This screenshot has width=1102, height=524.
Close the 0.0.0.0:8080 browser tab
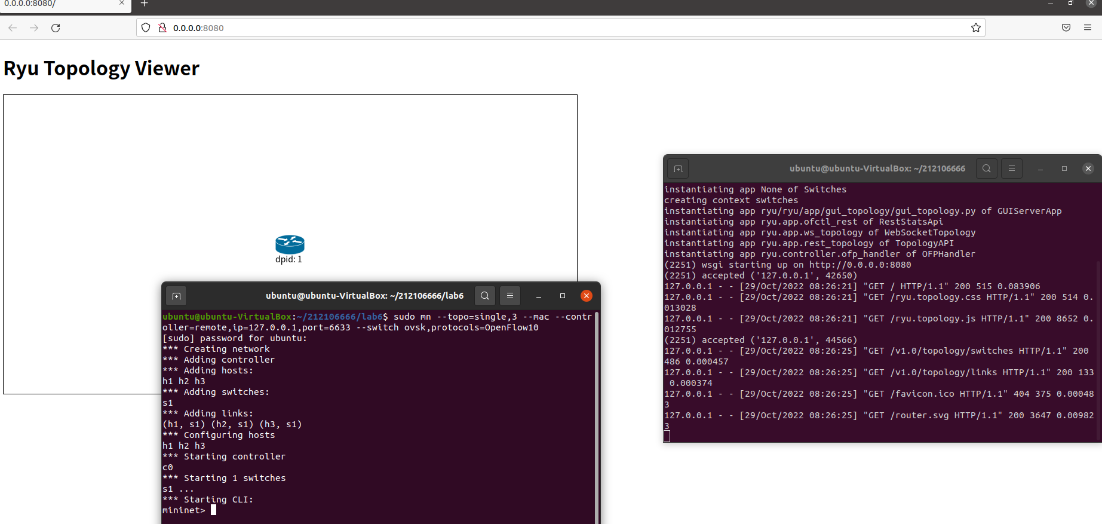[122, 4]
